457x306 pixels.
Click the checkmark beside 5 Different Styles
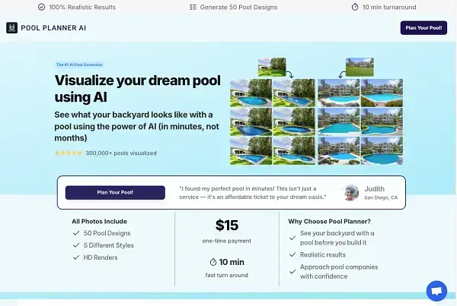click(x=75, y=245)
